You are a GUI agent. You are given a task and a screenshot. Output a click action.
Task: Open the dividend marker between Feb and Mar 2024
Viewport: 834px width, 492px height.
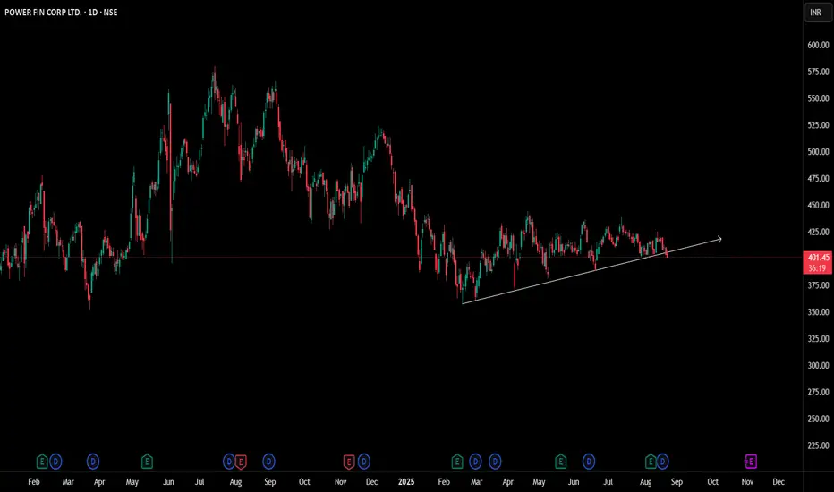55,462
